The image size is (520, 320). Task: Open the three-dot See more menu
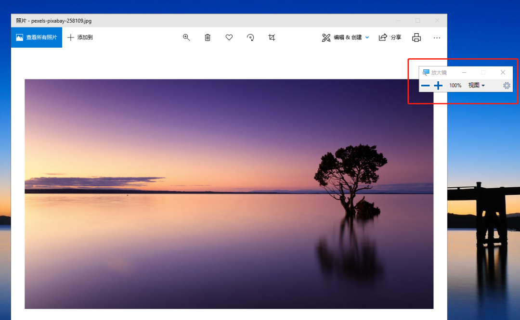437,38
